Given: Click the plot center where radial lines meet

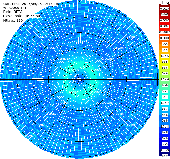Looking at the screenshot, I should 80,79.
